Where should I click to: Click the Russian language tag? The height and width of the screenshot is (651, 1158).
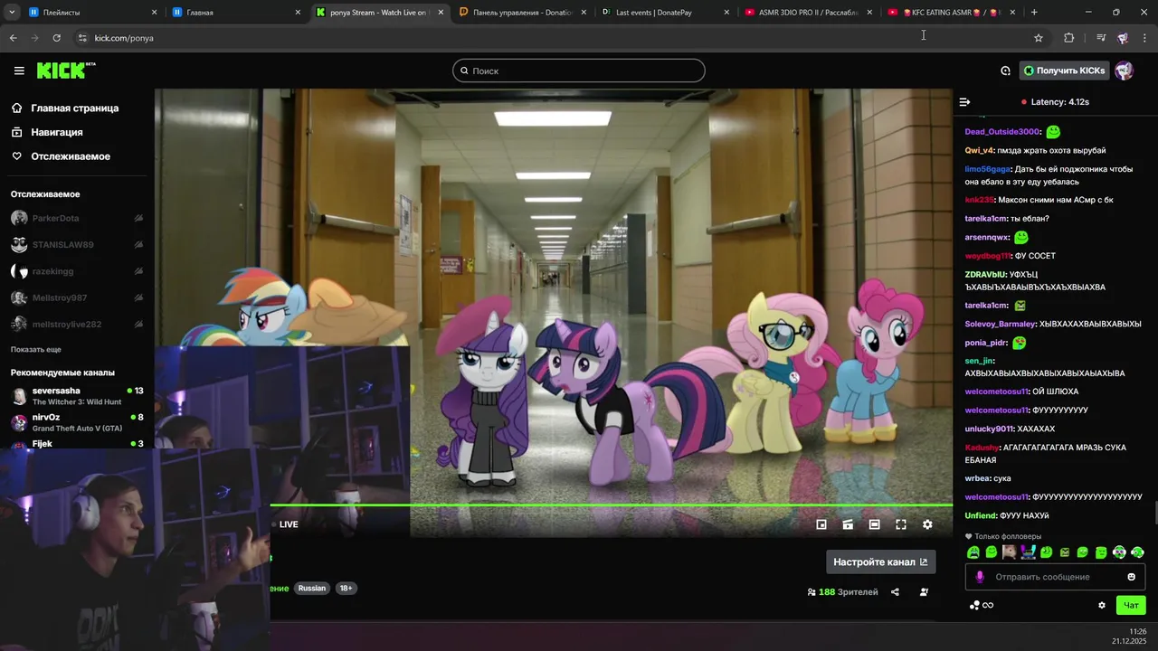pos(311,588)
